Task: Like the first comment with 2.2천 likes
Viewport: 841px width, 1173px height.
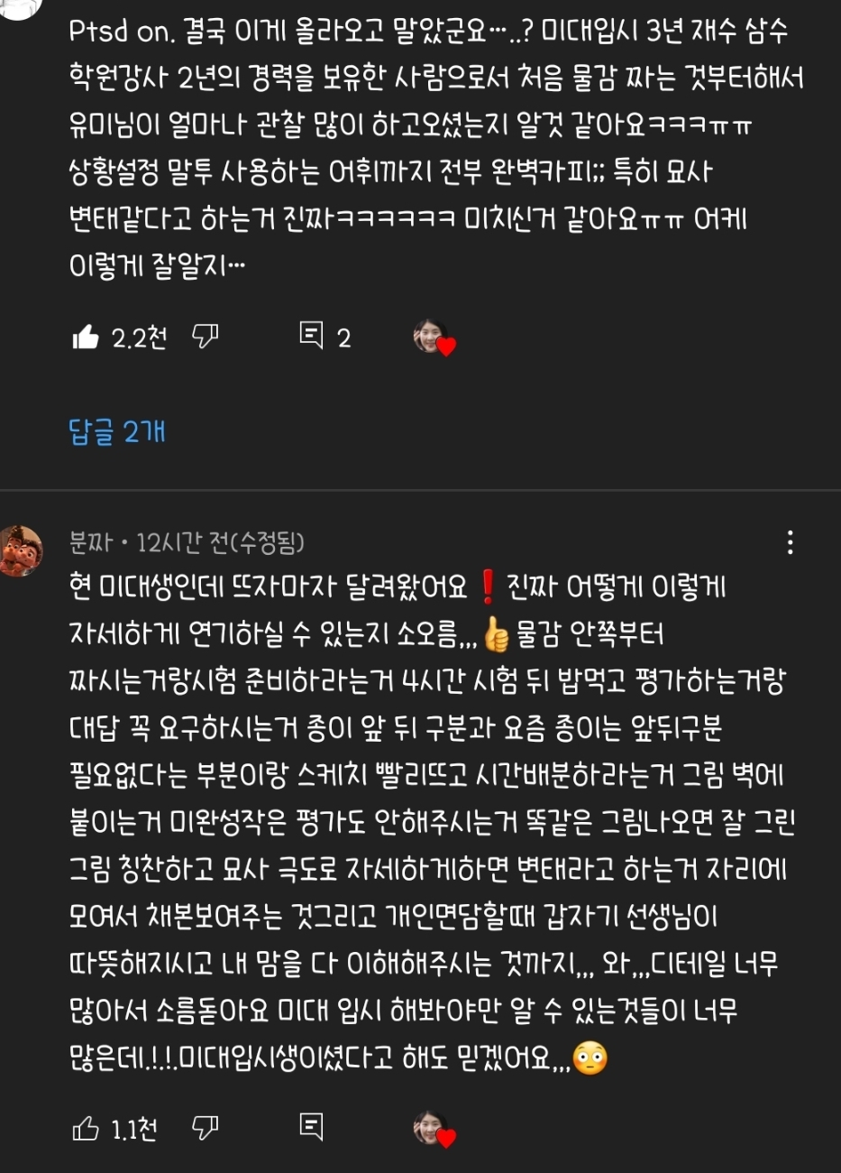Action: click(x=86, y=337)
